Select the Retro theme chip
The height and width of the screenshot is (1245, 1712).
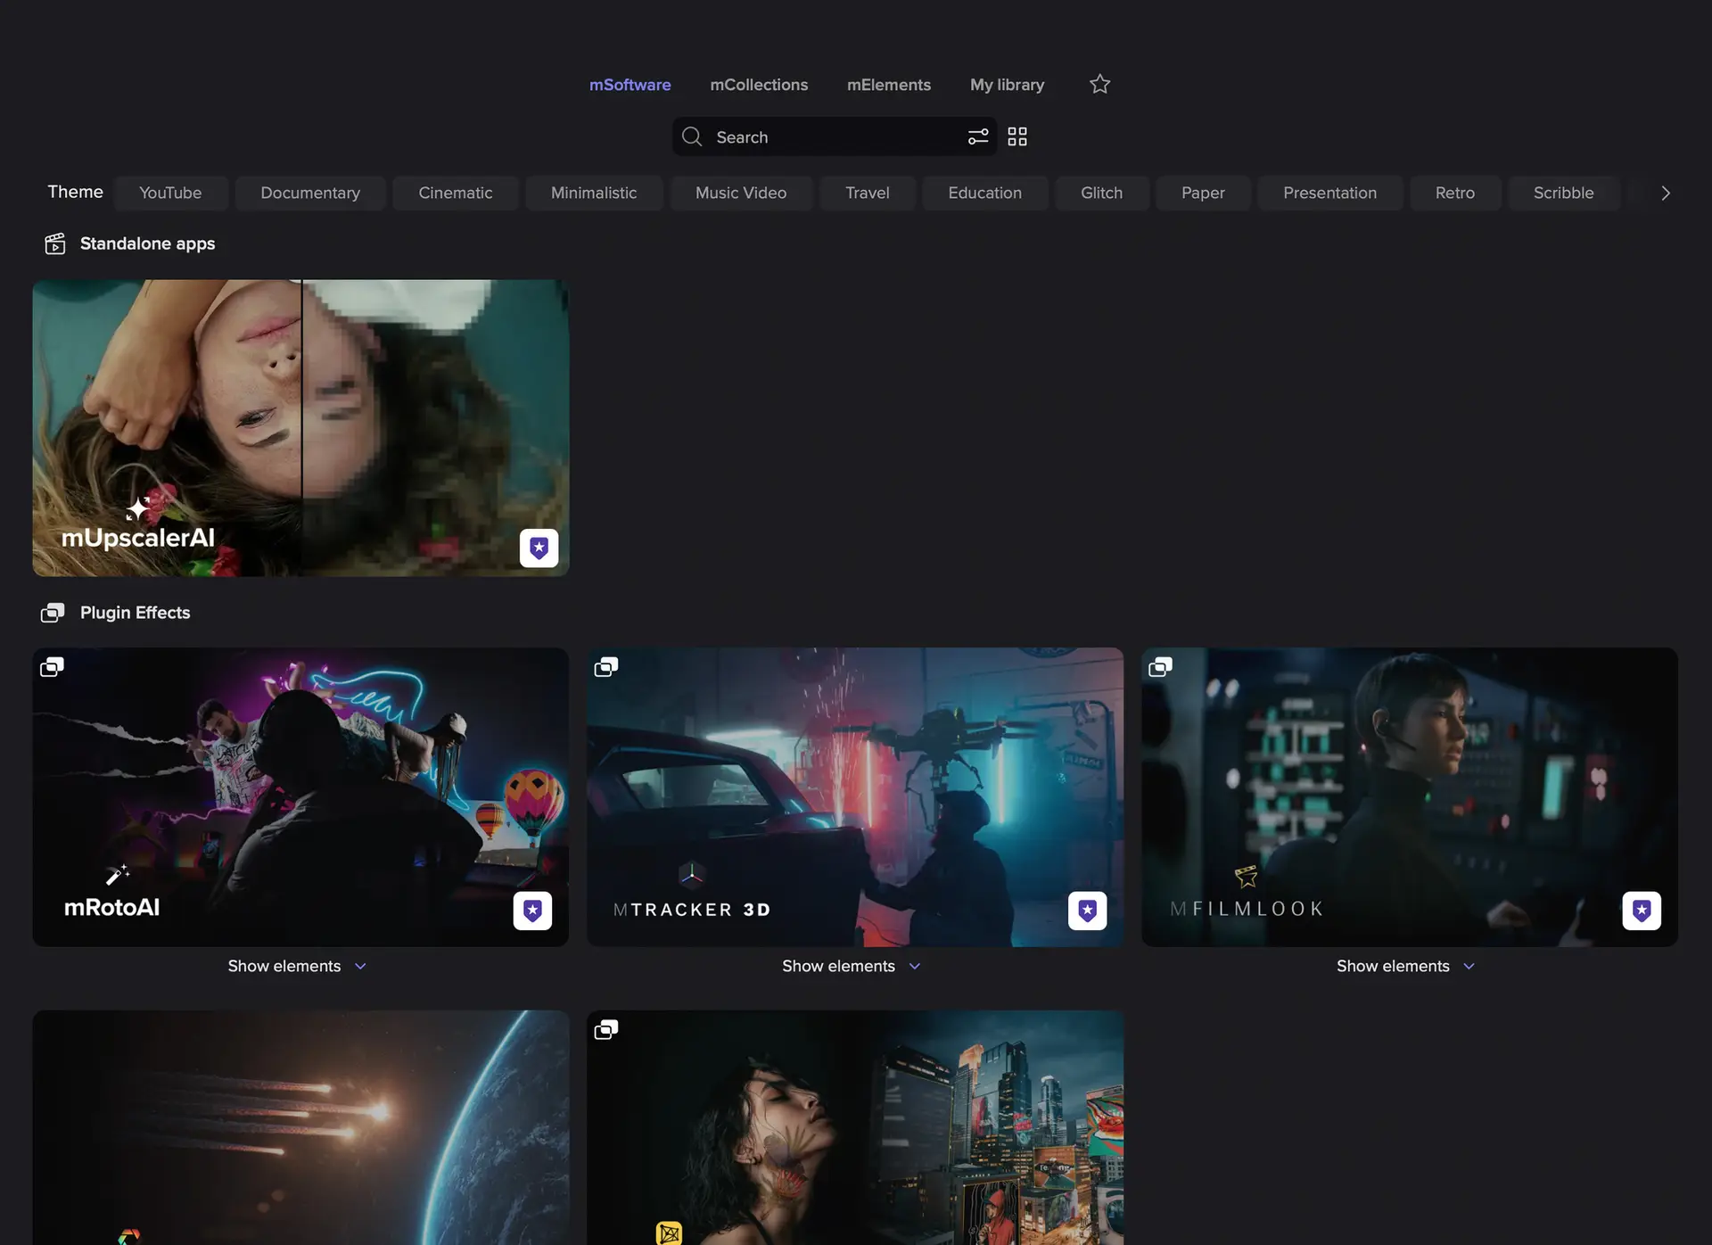point(1454,193)
